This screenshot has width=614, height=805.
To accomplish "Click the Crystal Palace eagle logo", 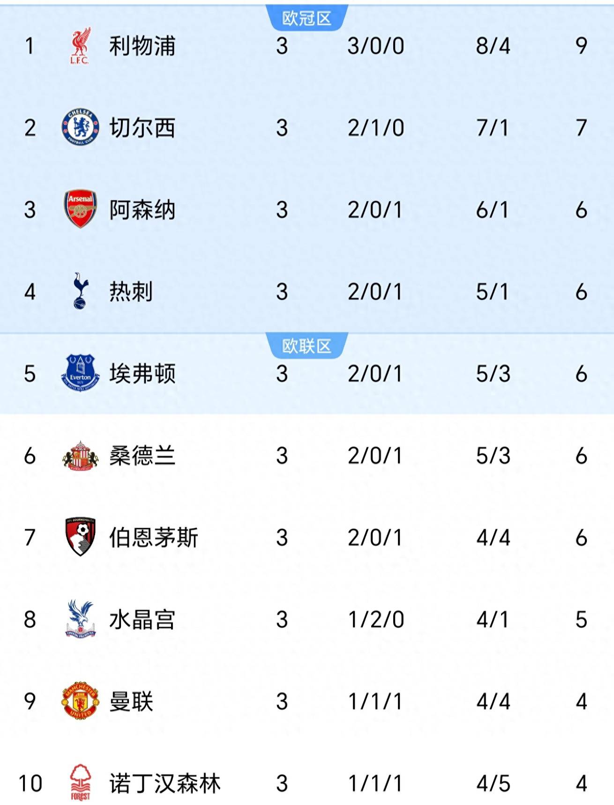I will click(x=80, y=619).
